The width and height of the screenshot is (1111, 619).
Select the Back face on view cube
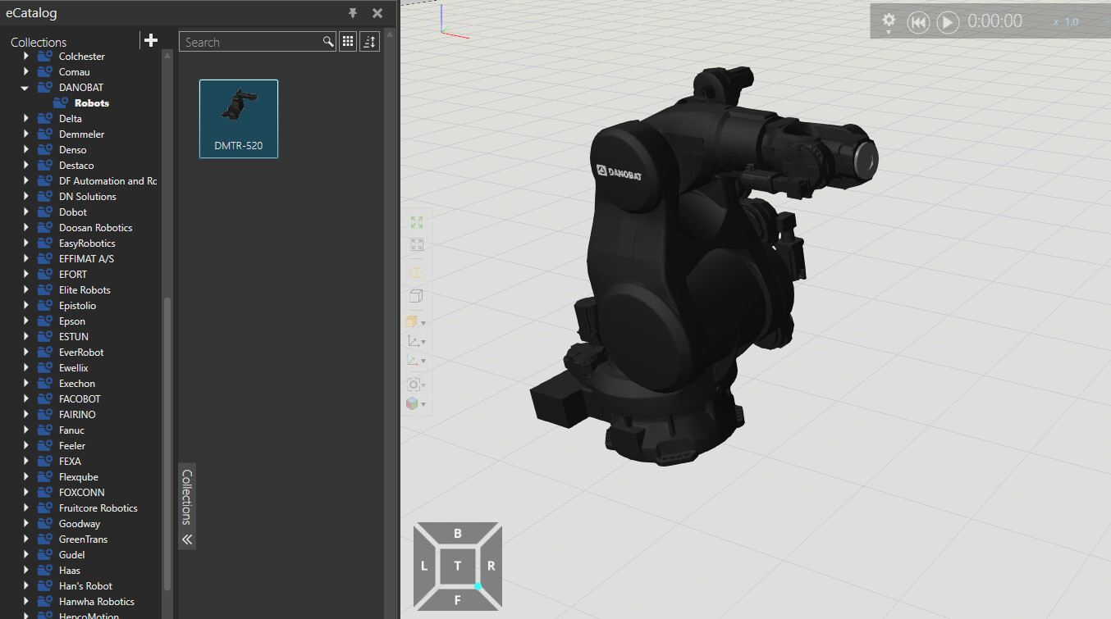click(457, 534)
